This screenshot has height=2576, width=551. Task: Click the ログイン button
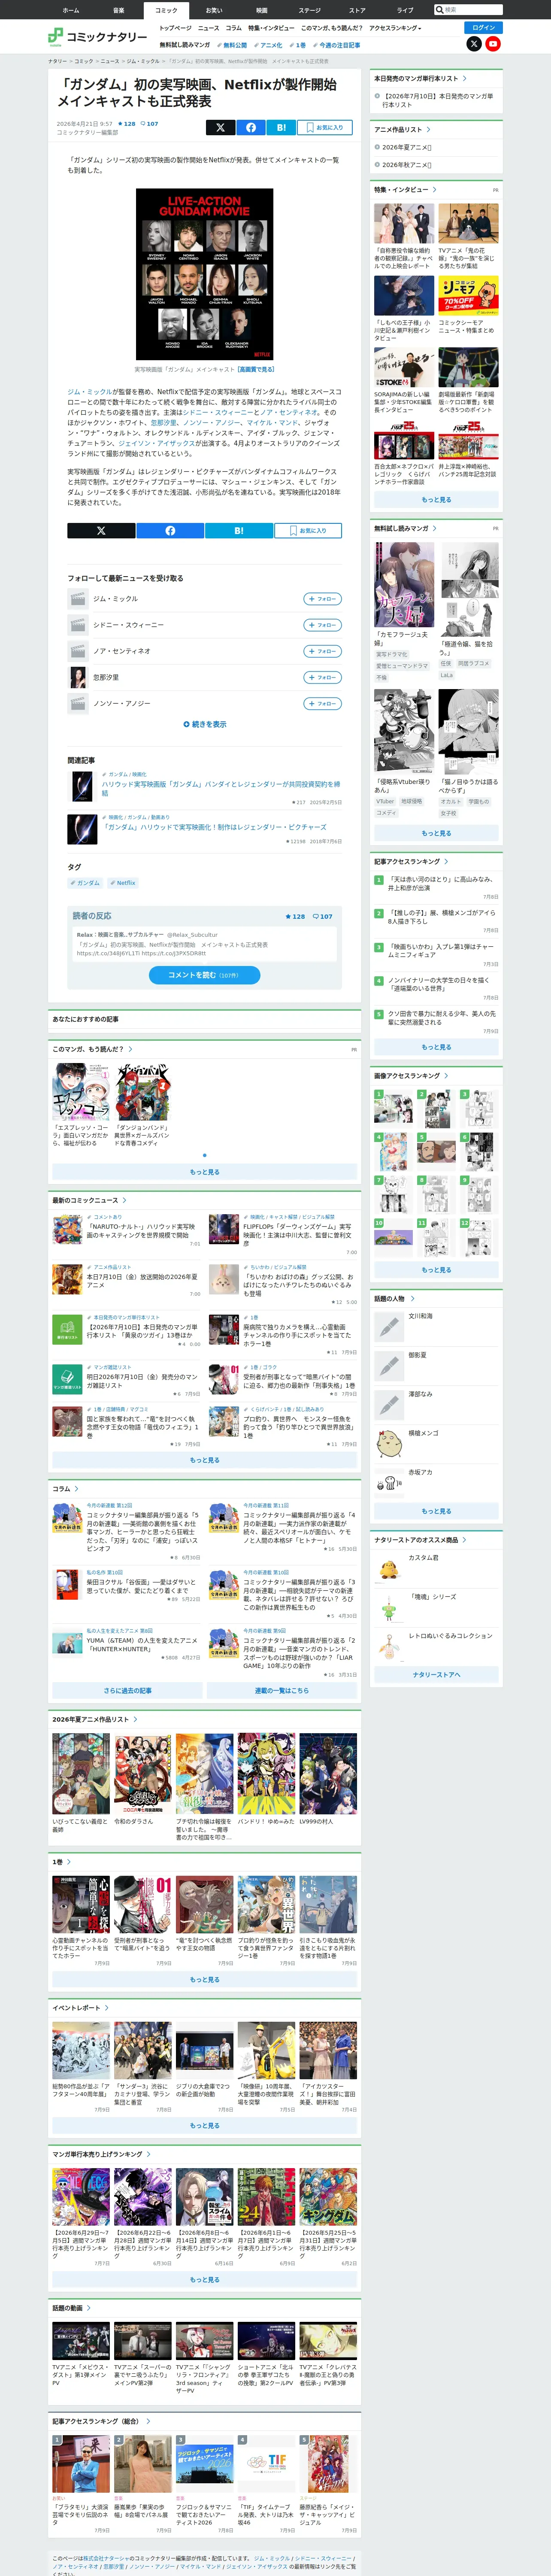484,27
